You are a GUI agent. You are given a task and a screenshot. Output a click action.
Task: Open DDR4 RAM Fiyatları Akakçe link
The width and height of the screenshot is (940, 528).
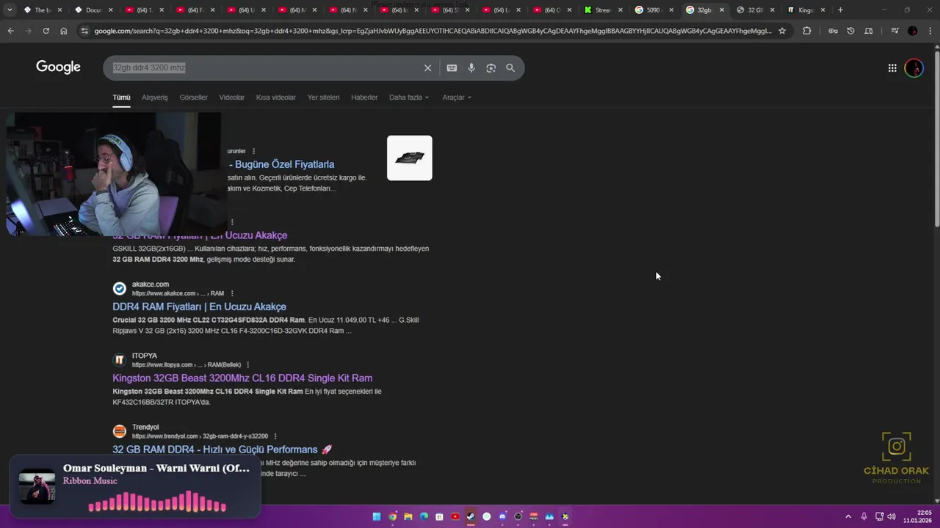click(x=199, y=307)
